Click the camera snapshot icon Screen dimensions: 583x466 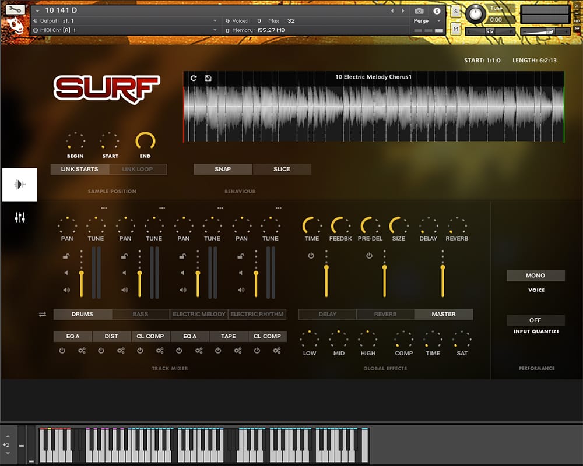(x=419, y=10)
